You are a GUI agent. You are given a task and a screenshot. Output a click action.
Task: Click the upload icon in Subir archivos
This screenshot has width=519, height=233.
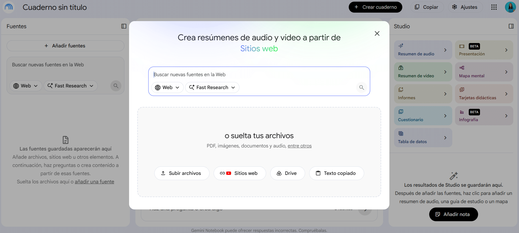(x=163, y=173)
